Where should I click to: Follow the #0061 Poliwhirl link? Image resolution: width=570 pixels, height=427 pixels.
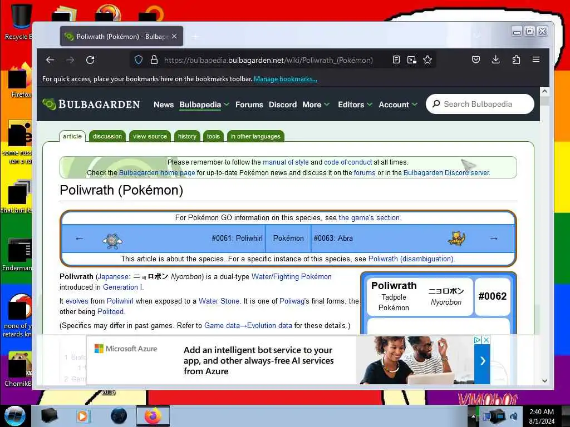[237, 238]
